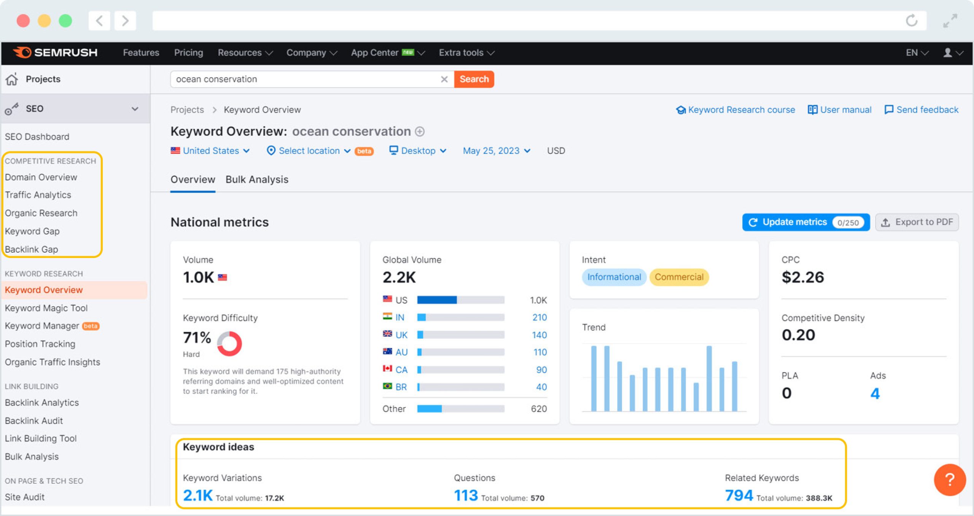Click the Informational intent tag
974x516 pixels.
614,277
